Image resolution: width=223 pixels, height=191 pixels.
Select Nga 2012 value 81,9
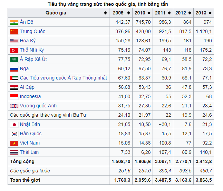coord(187,68)
